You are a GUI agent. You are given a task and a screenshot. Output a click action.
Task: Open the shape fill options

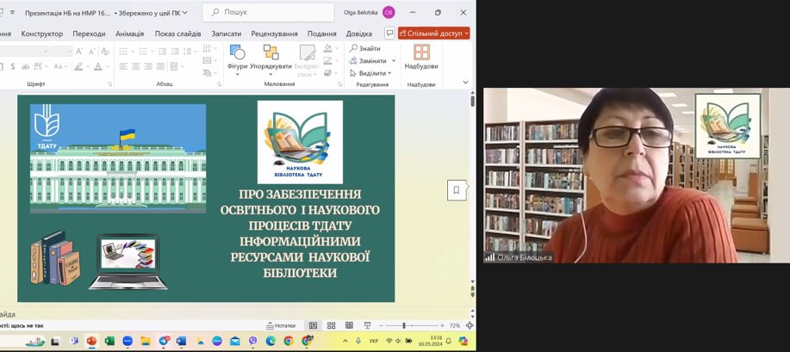pos(330,48)
